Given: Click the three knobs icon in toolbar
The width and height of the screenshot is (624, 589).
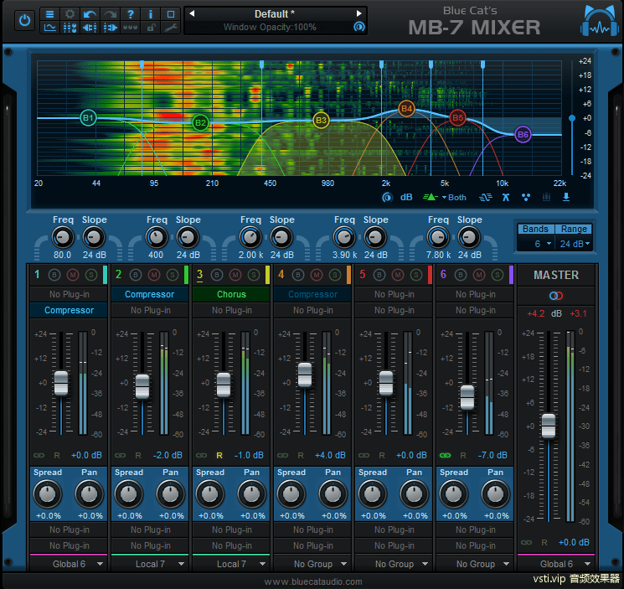Looking at the screenshot, I should point(131,28).
